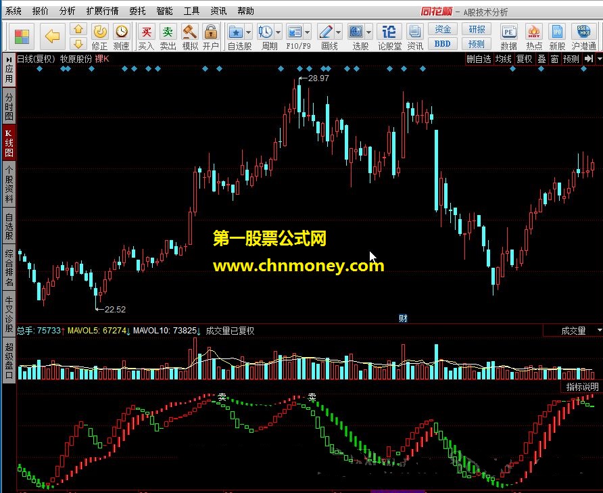
Task: Toggle 窗 window layout
Action: (x=554, y=59)
